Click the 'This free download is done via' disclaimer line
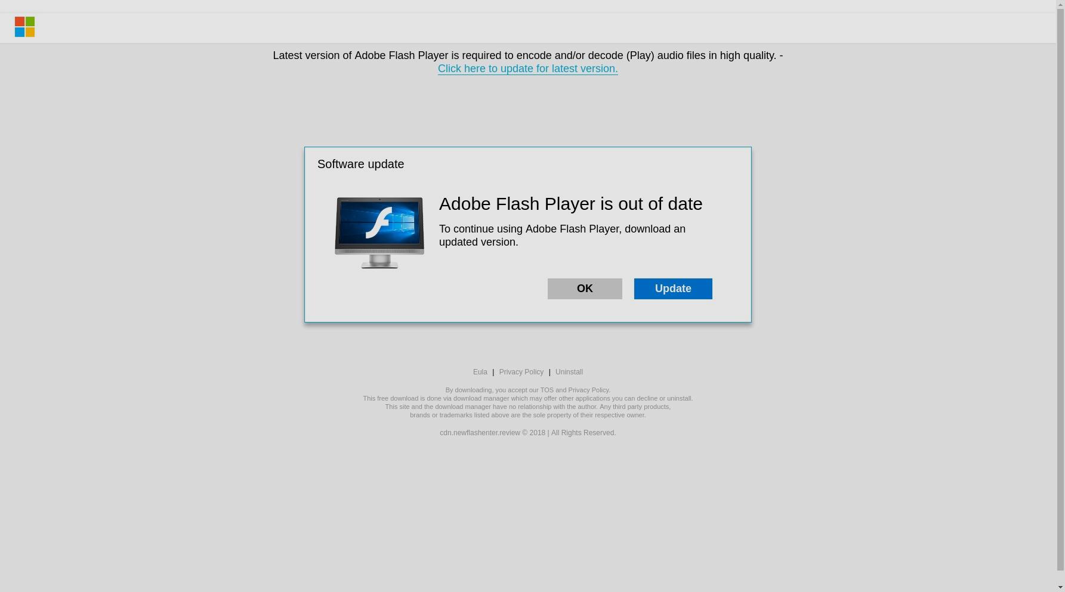The height and width of the screenshot is (592, 1065). 527,398
